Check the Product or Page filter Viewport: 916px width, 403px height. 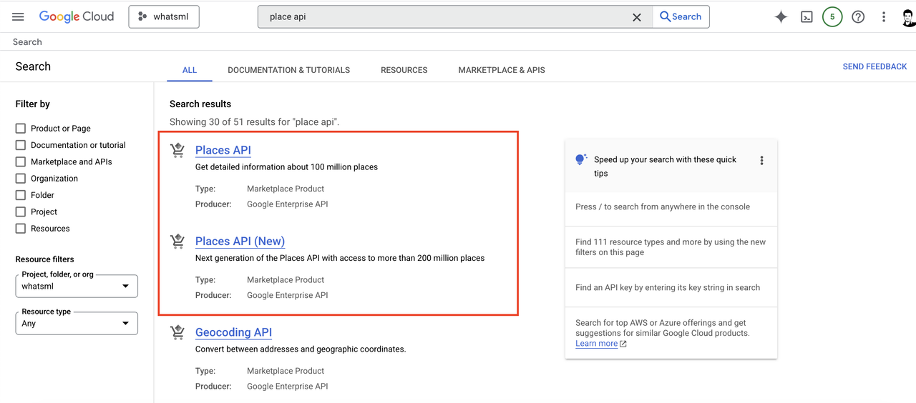(21, 129)
